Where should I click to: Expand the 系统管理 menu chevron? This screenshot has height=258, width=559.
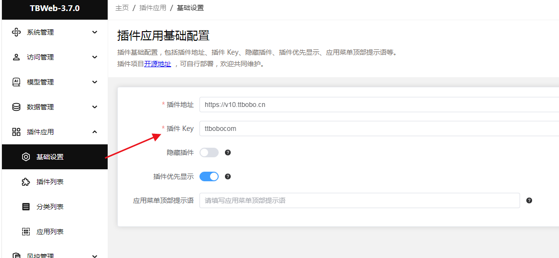click(x=95, y=32)
